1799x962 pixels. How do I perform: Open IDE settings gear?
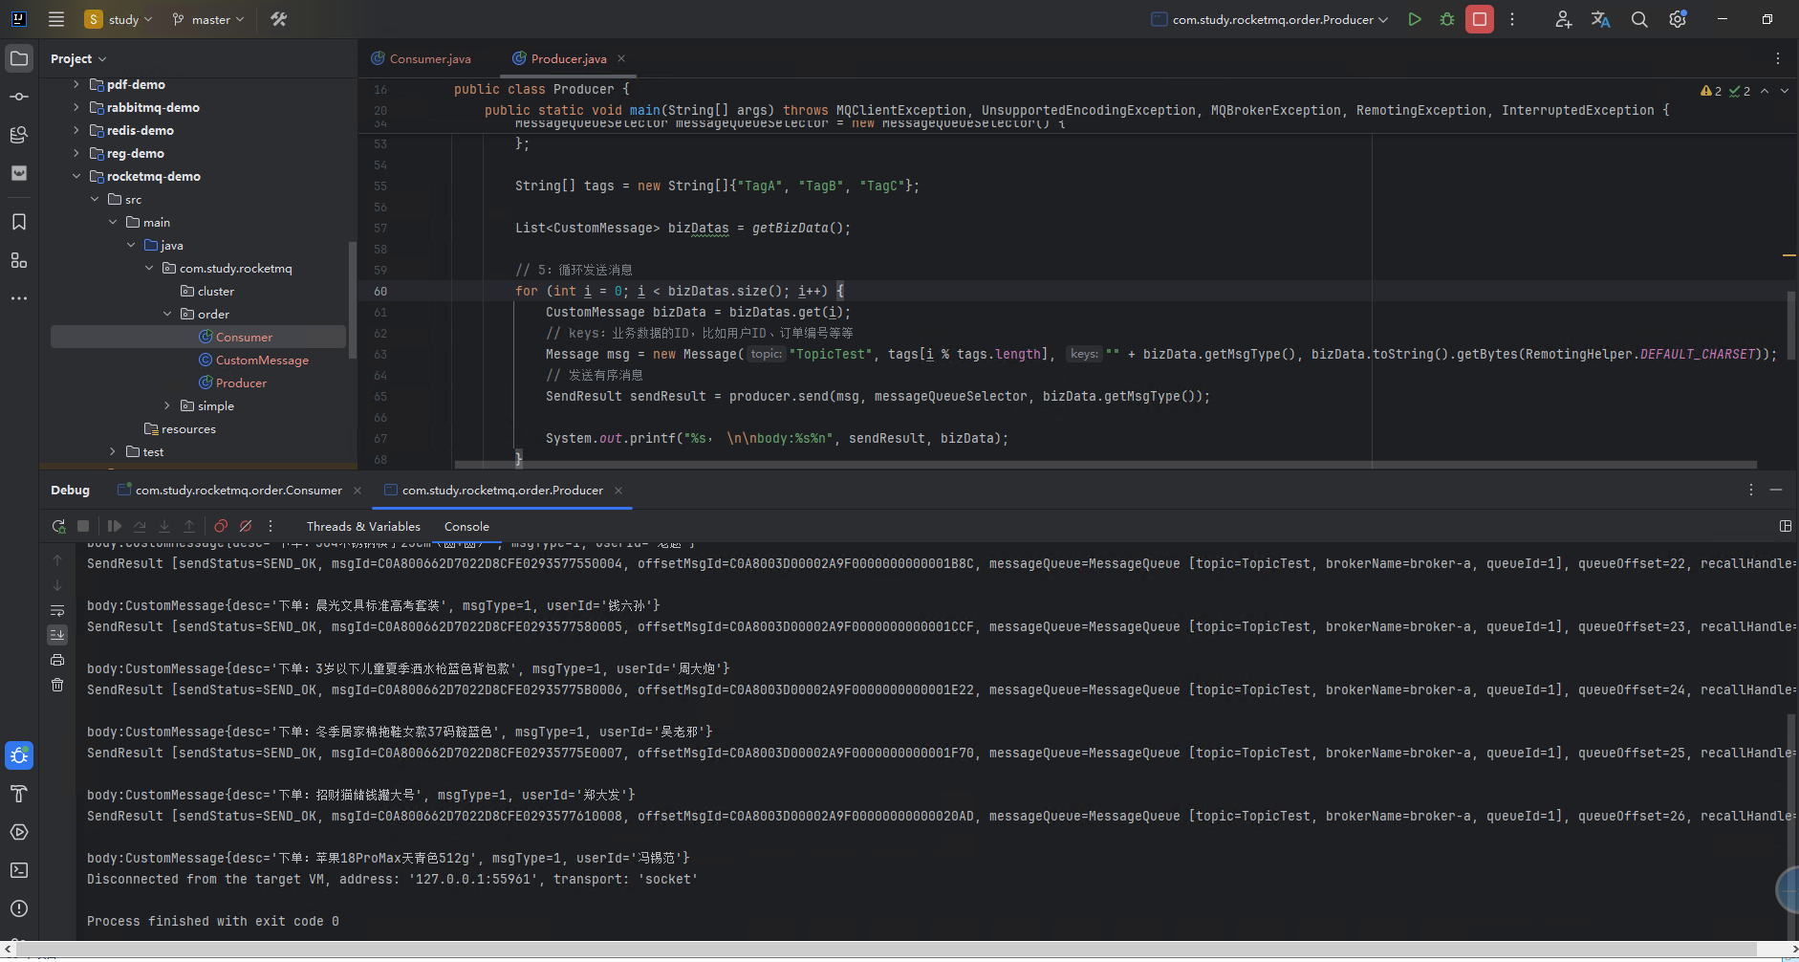click(x=1678, y=19)
